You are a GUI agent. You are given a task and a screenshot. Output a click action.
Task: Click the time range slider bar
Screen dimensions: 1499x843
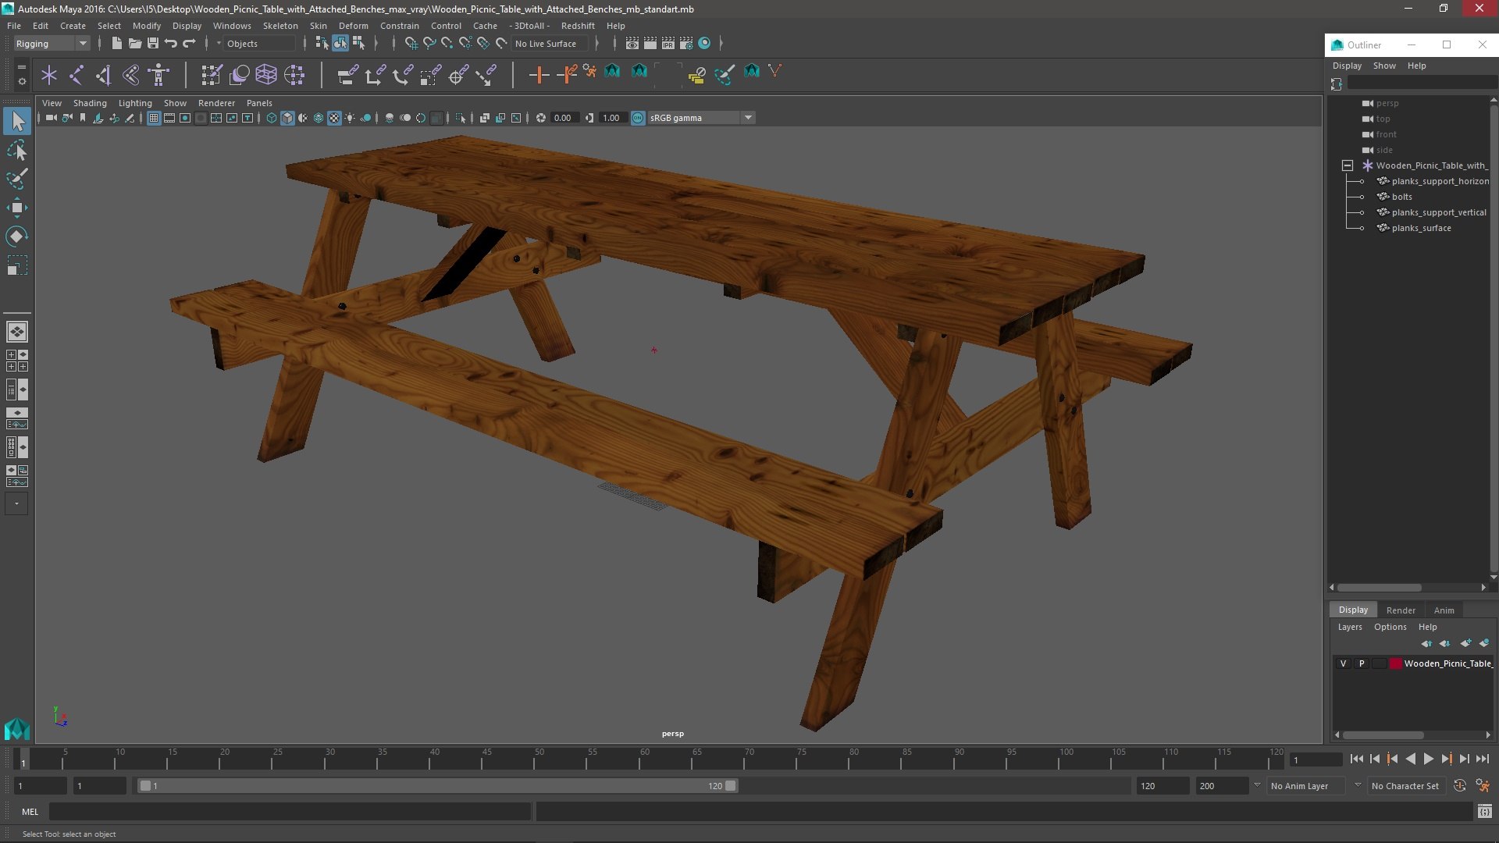pyautogui.click(x=437, y=786)
